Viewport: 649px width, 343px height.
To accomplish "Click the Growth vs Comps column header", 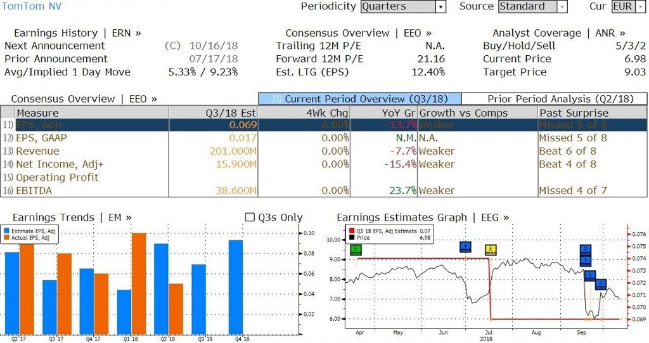I will [478, 113].
